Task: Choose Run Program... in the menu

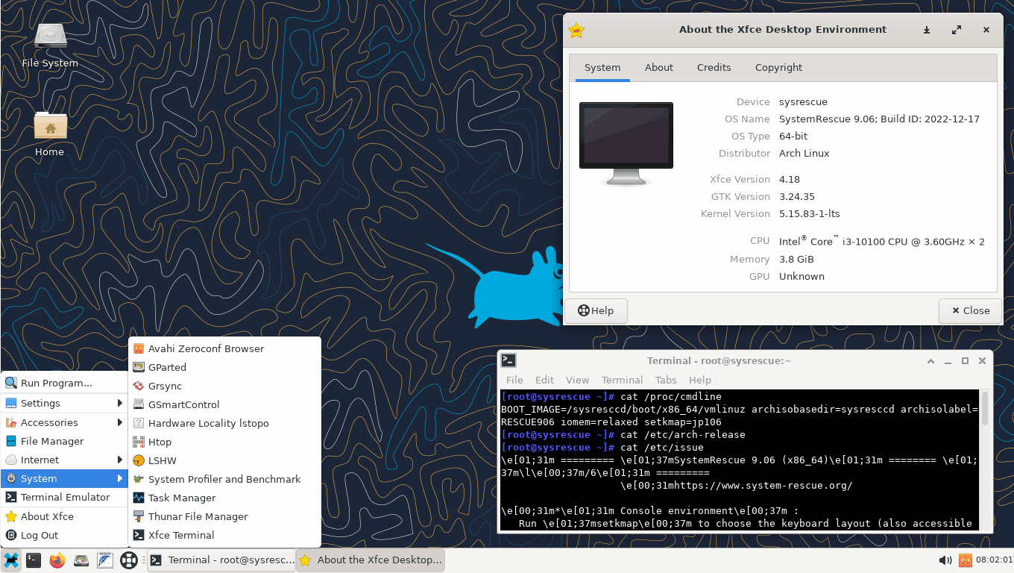Action: click(x=65, y=383)
